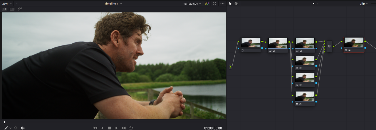This screenshot has height=130, width=376.
Task: Click node 02 grade indicator icon
Action: tap(274, 51)
